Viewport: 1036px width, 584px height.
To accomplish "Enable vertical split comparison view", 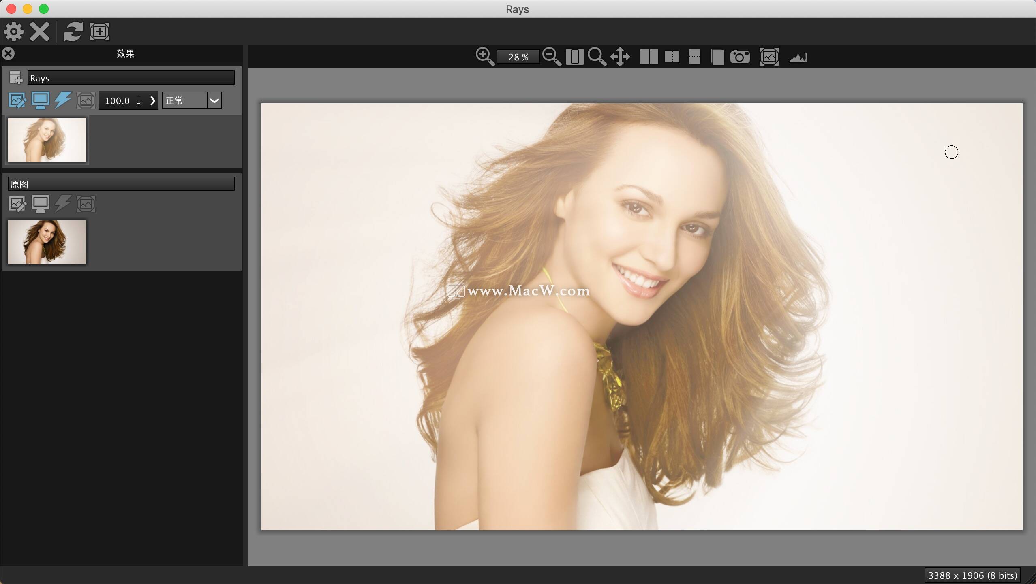I will [x=672, y=57].
